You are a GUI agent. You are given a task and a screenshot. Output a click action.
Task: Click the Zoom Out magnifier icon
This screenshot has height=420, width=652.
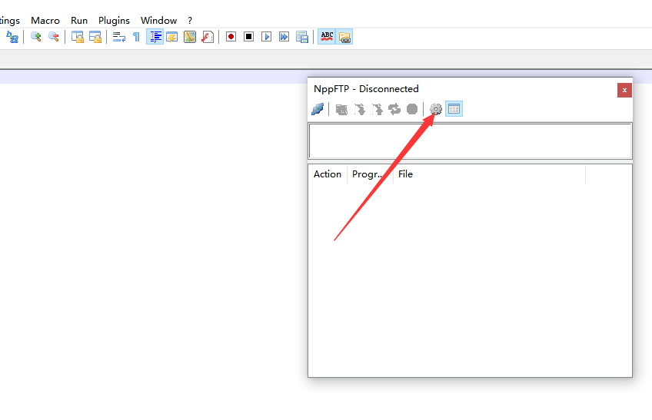(54, 37)
